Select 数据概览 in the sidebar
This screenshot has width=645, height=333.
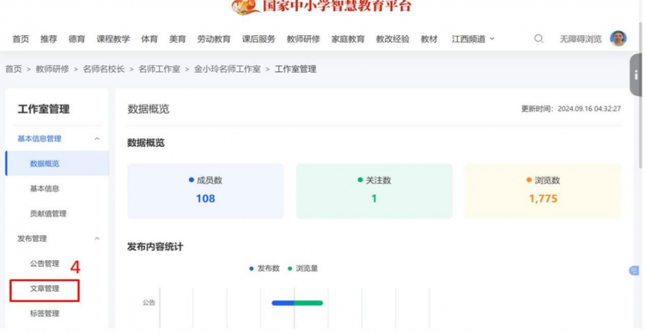click(x=57, y=164)
